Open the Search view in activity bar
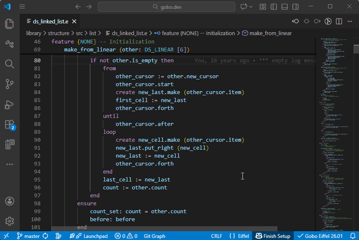Screen dimensions: 359x240 click(10, 64)
